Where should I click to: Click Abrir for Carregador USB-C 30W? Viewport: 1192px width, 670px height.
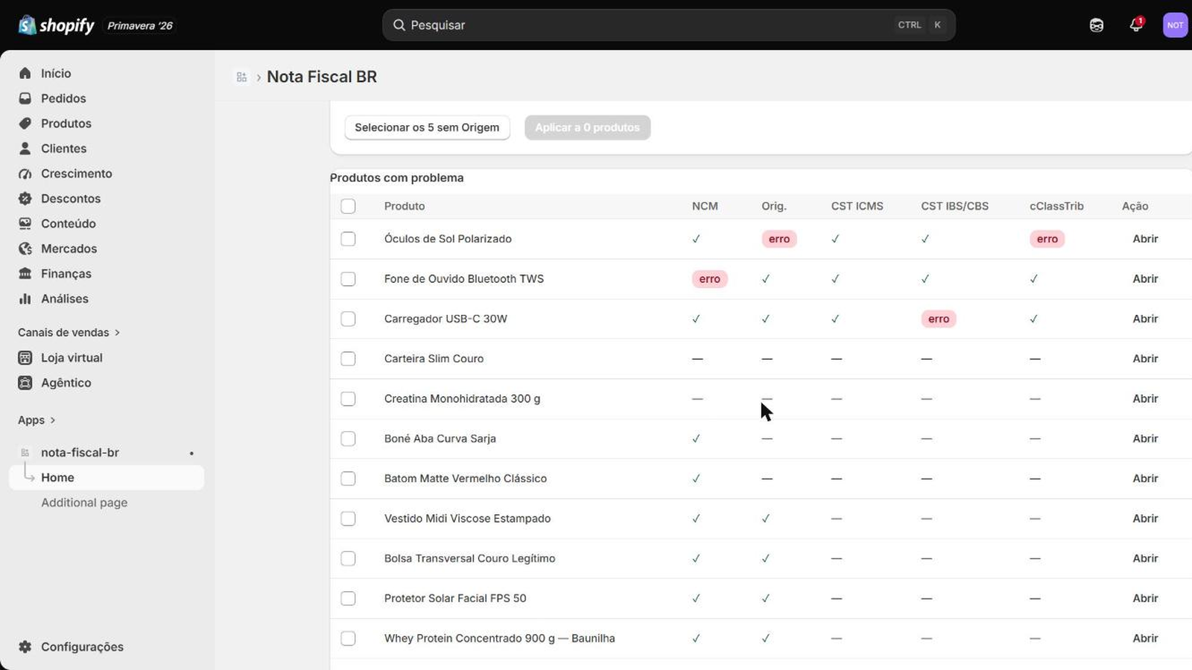pos(1145,319)
